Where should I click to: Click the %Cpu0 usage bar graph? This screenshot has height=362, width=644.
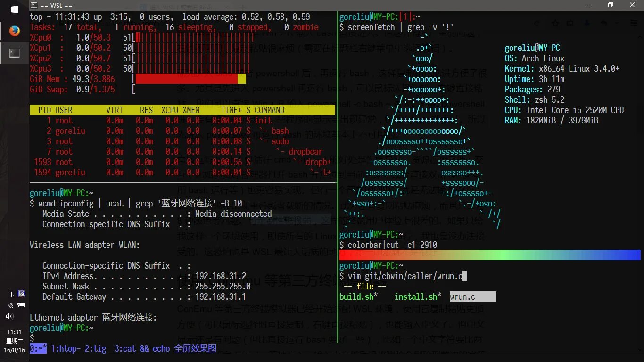pyautogui.click(x=192, y=38)
